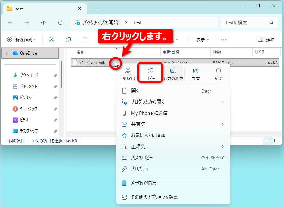Click the Delete (削除) trash icon
This screenshot has height=207, width=284.
pos(218,71)
